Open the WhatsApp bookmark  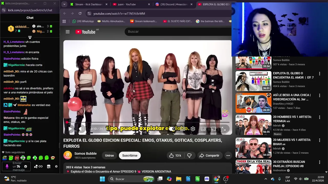83,21
